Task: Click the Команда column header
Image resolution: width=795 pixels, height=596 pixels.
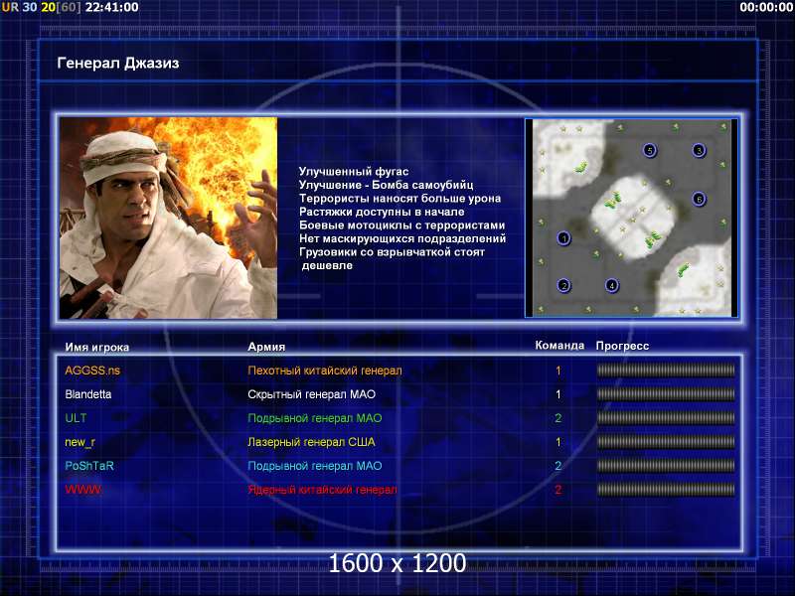Action: 559,346
